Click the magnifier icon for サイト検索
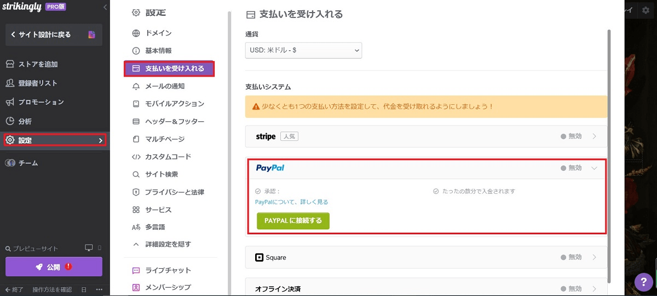This screenshot has height=296, width=657. pyautogui.click(x=136, y=175)
